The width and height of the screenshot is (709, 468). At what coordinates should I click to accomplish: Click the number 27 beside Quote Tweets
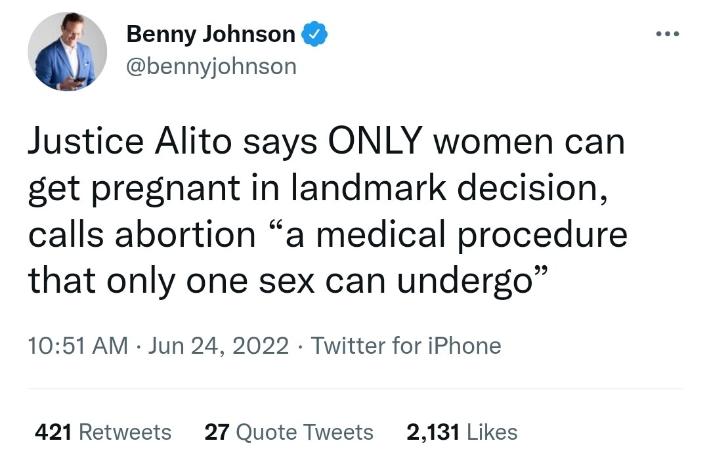tap(217, 432)
